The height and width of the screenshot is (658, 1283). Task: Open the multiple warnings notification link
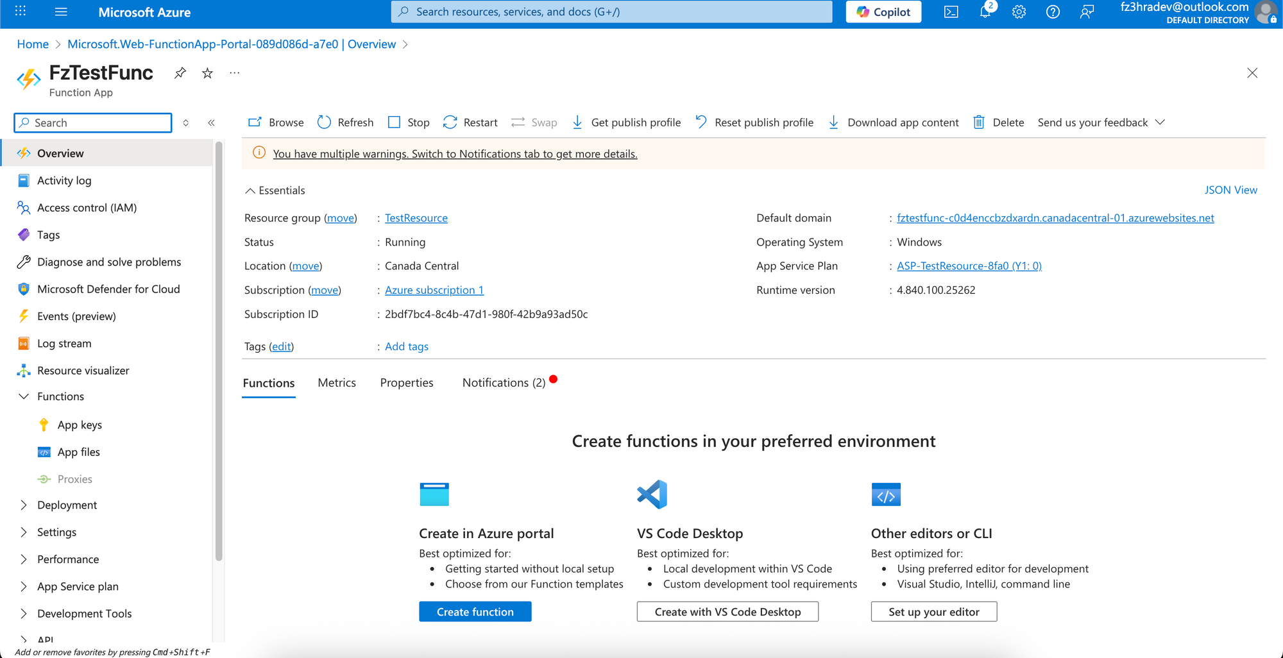click(455, 154)
